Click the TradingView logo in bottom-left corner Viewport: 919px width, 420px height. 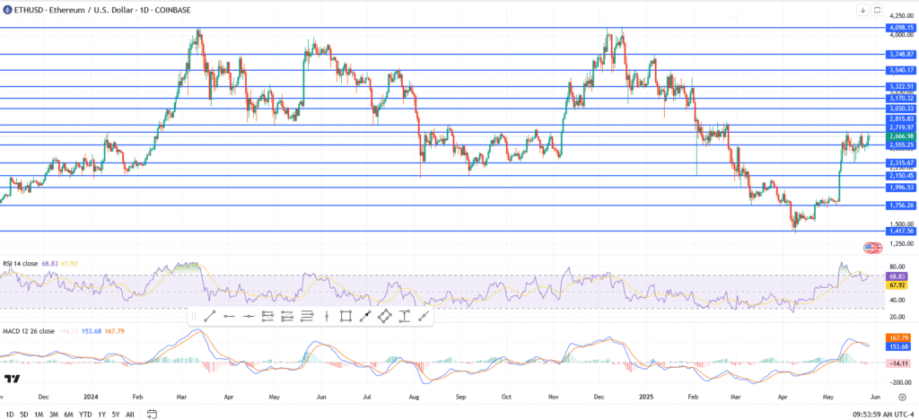[x=13, y=379]
